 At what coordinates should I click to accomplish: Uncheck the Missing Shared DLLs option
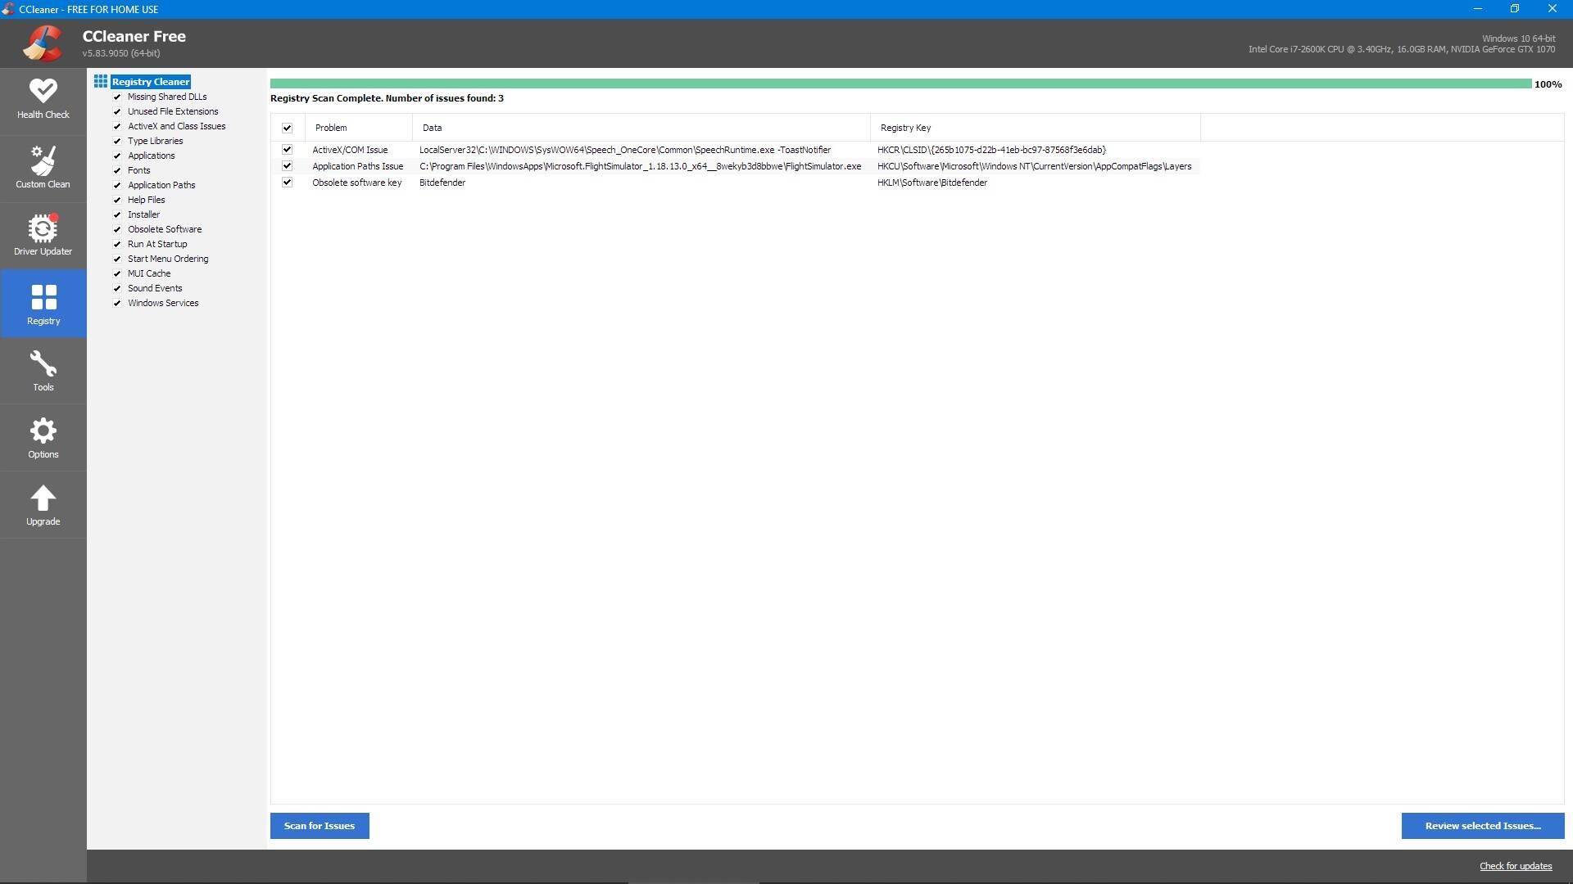point(116,97)
